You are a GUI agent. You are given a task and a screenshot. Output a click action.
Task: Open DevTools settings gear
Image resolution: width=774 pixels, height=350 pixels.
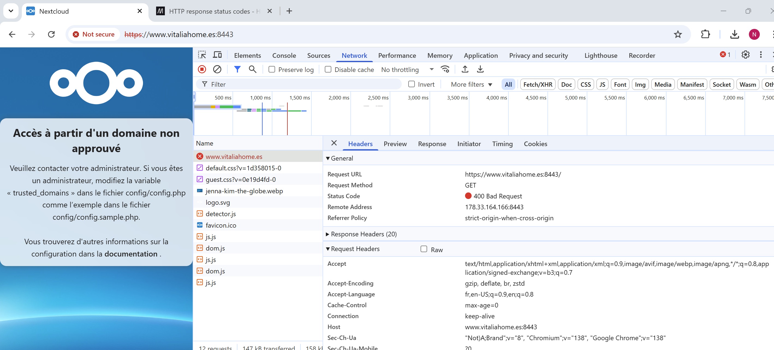tap(745, 55)
